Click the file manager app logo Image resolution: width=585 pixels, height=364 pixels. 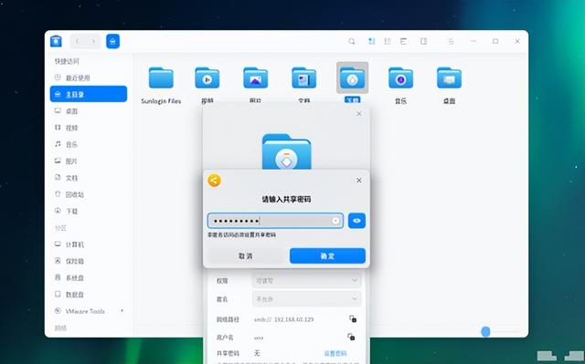point(56,41)
